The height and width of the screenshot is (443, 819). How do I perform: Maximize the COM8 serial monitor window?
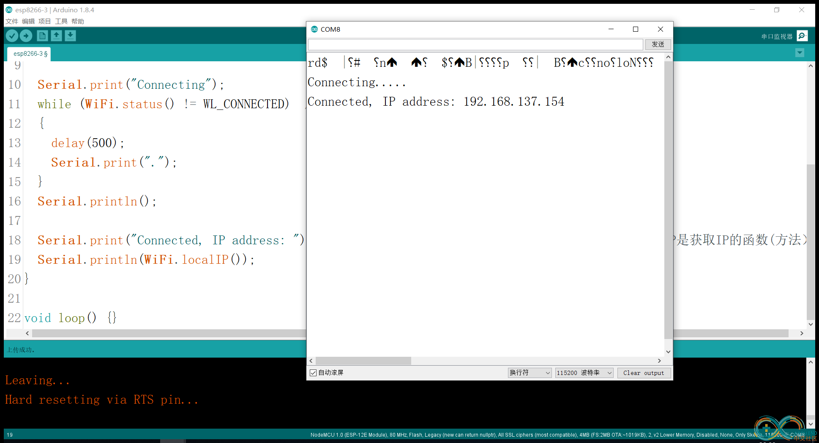(x=635, y=29)
